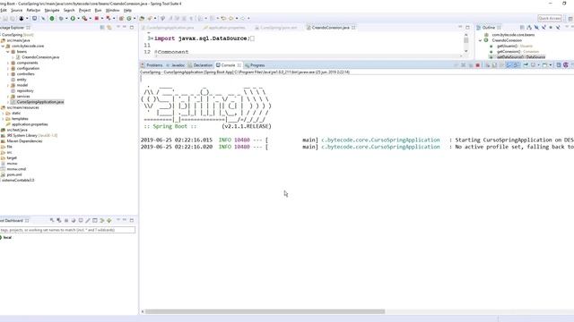The width and height of the screenshot is (574, 322).
Task: Select application.properties in Package Explorer
Action: [30, 124]
